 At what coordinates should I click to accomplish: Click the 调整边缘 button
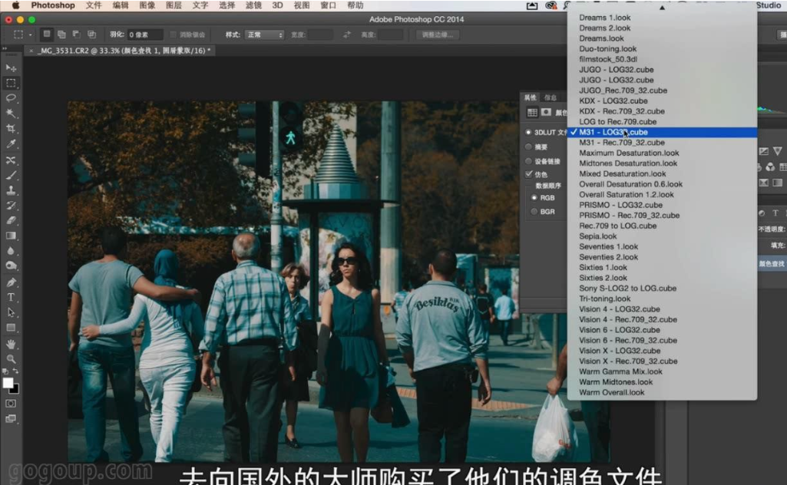pos(438,35)
